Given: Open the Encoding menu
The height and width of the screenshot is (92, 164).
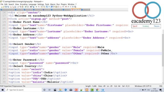Looking at the screenshot, I should [24, 4].
